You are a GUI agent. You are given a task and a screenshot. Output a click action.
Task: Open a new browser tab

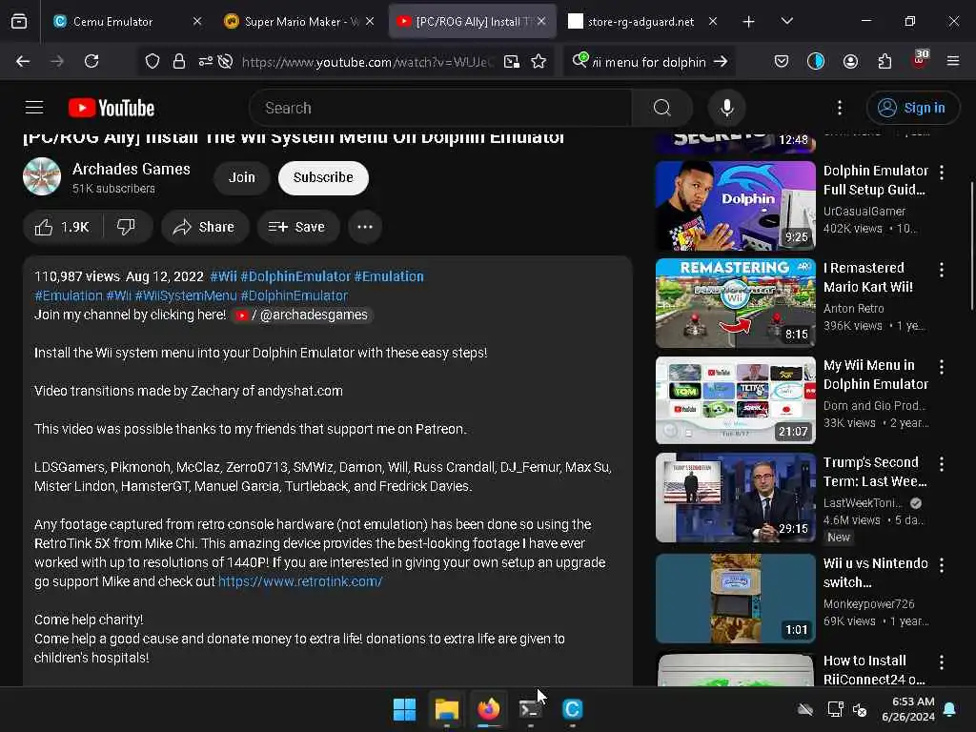tap(748, 22)
